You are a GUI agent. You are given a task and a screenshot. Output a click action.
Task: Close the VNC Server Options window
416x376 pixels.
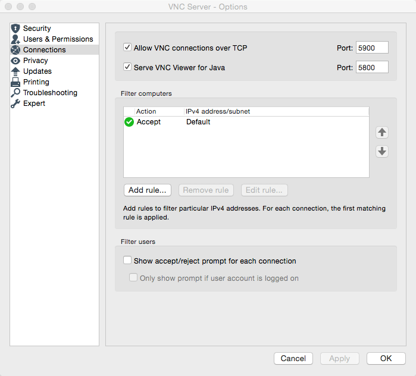8,7
